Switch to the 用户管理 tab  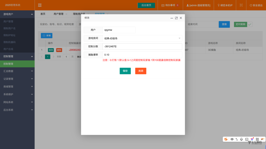(x=58, y=14)
